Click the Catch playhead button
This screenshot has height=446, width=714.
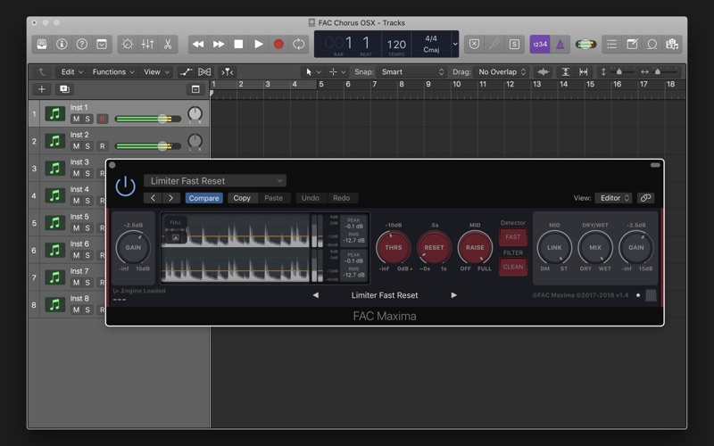coord(228,72)
